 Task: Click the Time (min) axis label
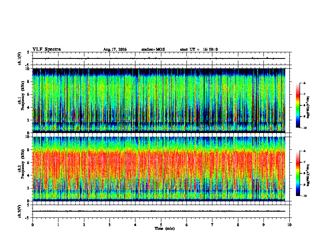coord(165,229)
